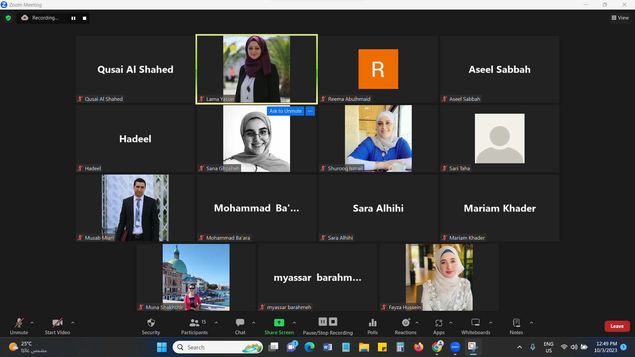The width and height of the screenshot is (635, 357).
Task: Click the green Share Screen icon
Action: [279, 322]
